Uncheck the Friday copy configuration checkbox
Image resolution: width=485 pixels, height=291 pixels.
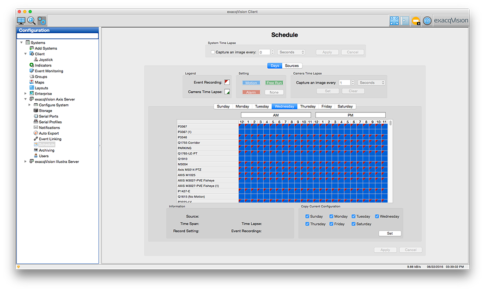click(332, 224)
